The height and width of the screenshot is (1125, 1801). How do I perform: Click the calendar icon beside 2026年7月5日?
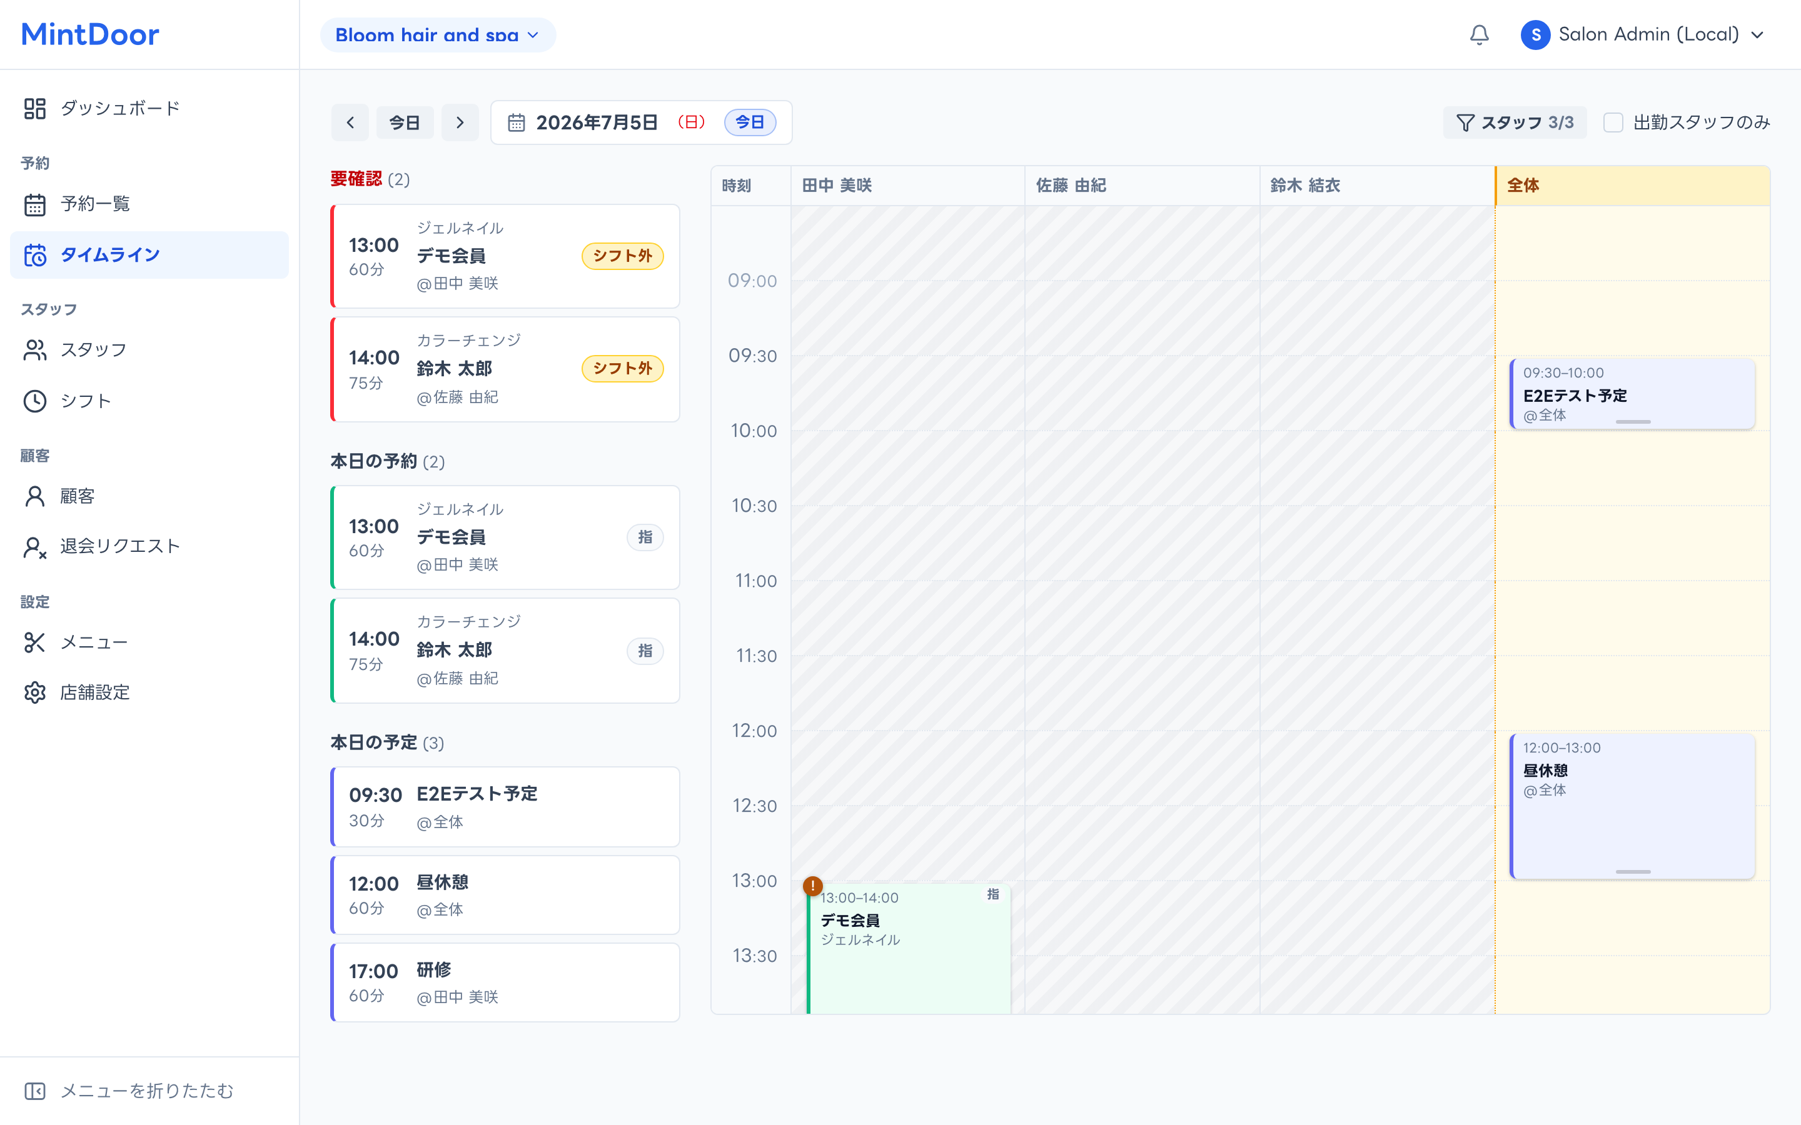517,122
